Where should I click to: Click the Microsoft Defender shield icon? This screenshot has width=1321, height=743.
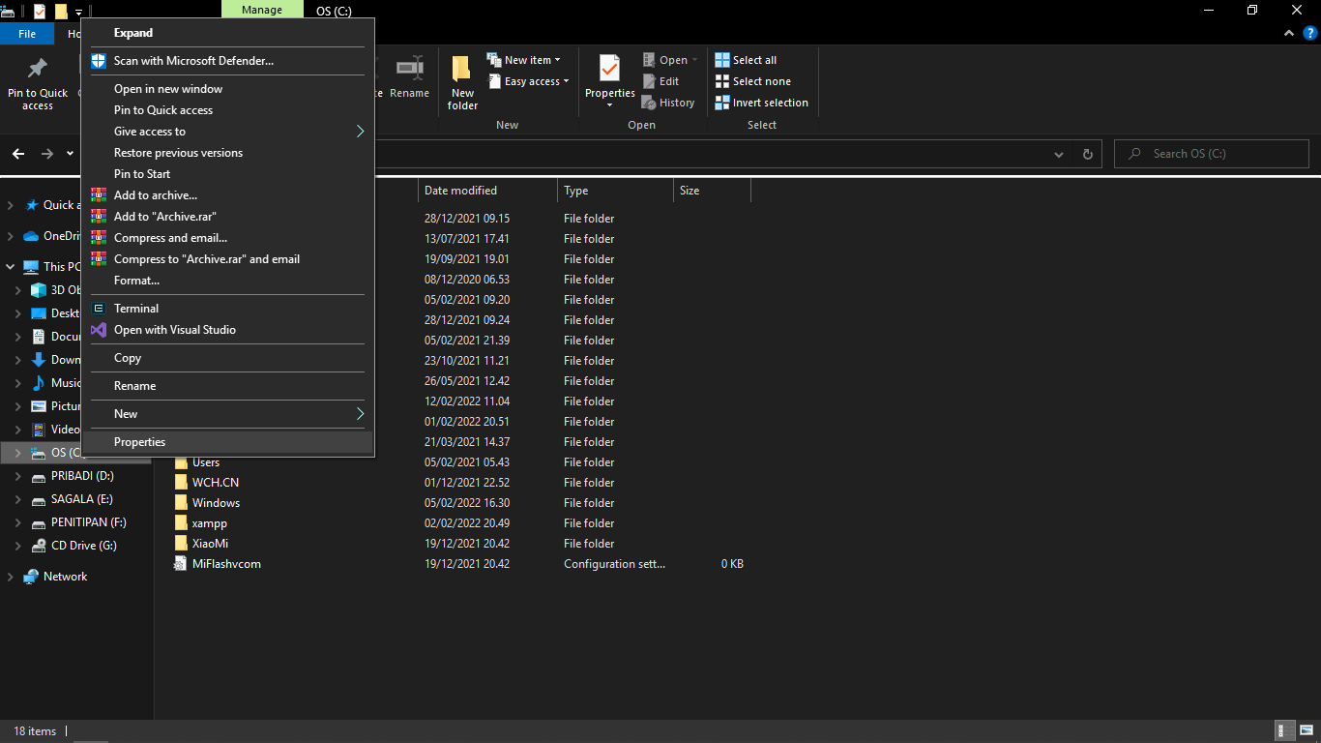(99, 61)
